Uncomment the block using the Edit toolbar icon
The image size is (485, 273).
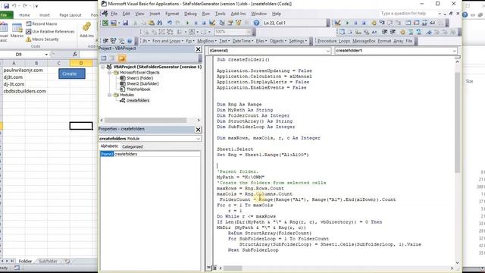point(418,32)
